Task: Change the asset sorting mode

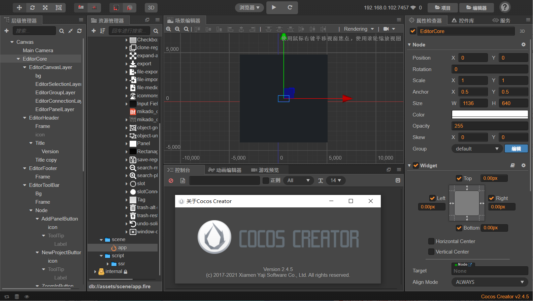Action: tap(103, 31)
